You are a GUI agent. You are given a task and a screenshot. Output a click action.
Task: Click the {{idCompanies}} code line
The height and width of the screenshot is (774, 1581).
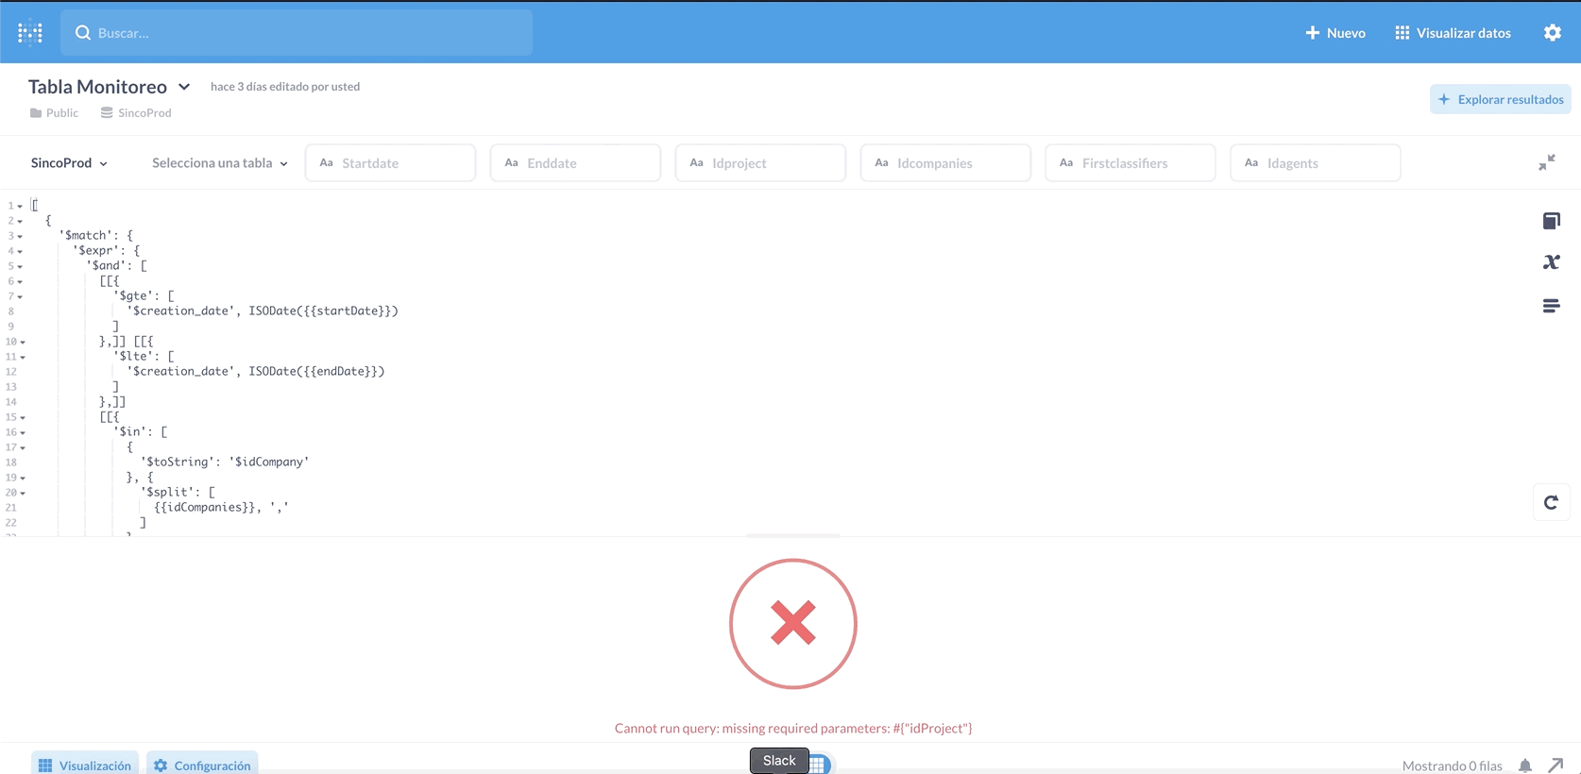pyautogui.click(x=221, y=508)
